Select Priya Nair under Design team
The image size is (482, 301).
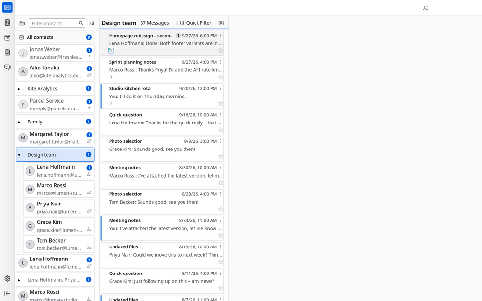59,207
